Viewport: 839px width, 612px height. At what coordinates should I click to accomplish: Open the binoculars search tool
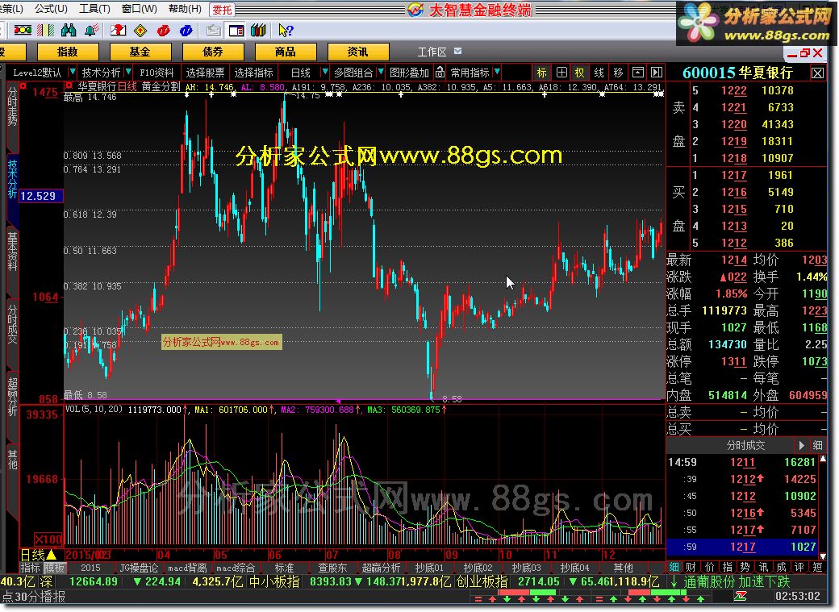[69, 31]
